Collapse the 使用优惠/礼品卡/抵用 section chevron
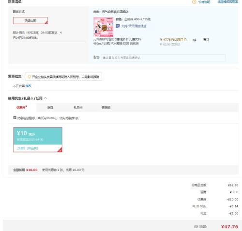This screenshot has height=231, width=242. [x=45, y=98]
